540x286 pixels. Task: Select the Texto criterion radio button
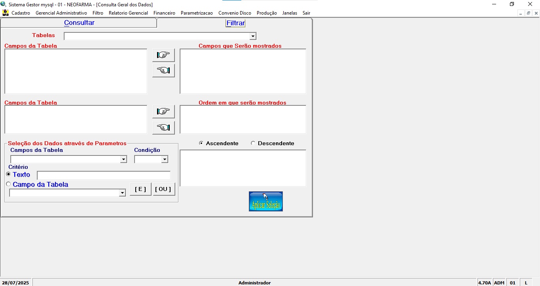pos(9,174)
